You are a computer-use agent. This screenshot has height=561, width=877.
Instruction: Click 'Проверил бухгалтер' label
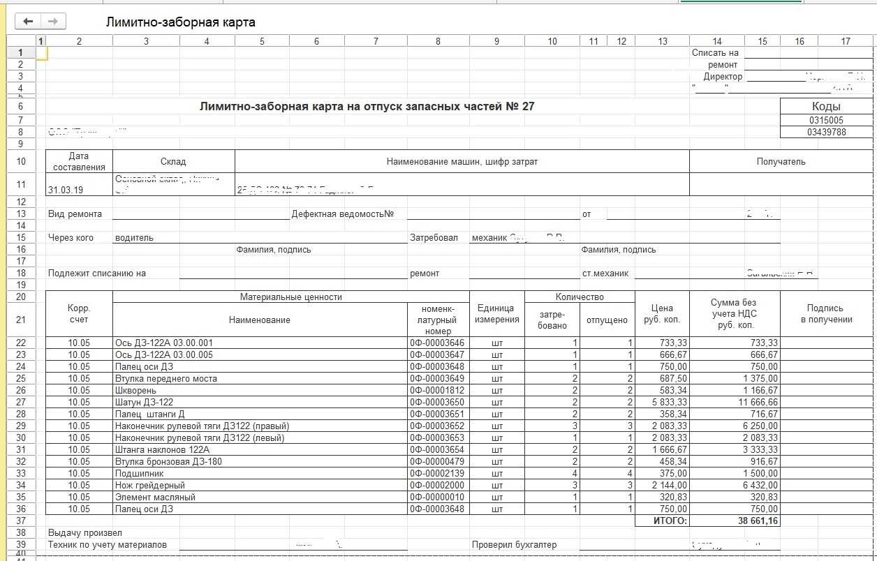[514, 544]
